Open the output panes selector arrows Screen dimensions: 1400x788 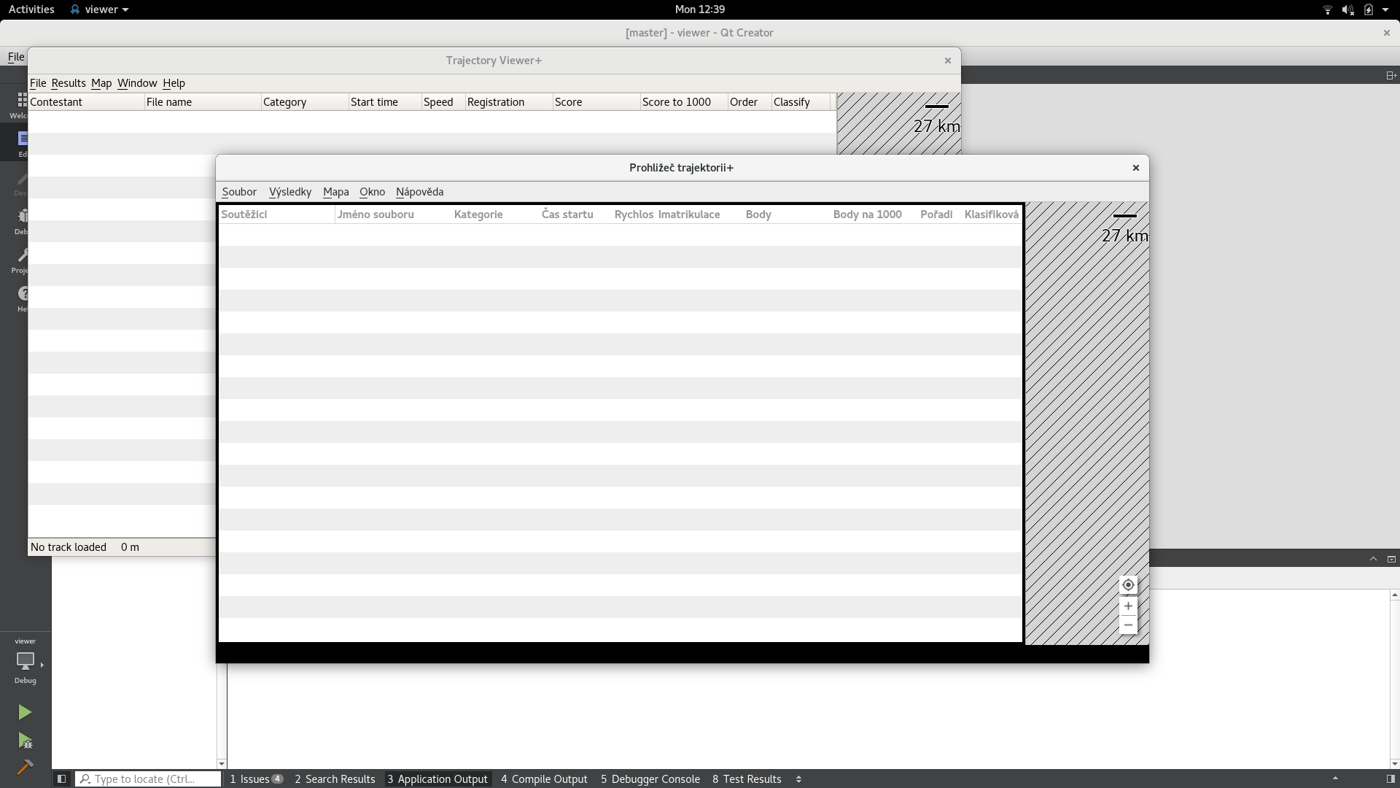click(798, 779)
